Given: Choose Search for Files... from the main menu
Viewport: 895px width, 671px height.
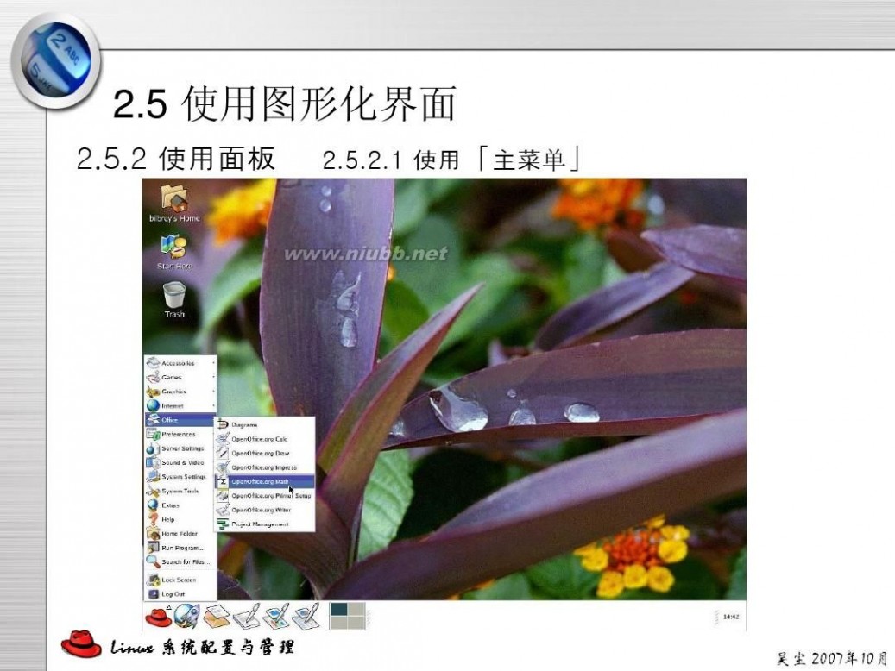Looking at the screenshot, I should [x=180, y=562].
